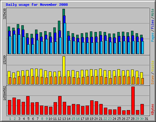Click the 'KBytes' legend label
156x122 pixels.
coord(152,109)
